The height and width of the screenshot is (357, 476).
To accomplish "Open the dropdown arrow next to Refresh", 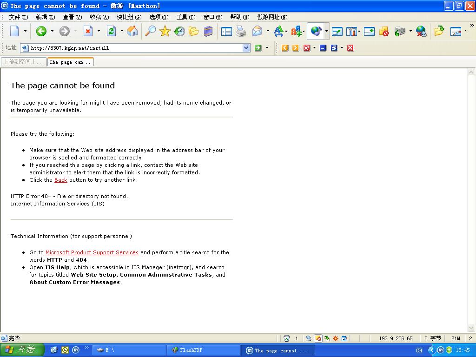I will (122, 31).
